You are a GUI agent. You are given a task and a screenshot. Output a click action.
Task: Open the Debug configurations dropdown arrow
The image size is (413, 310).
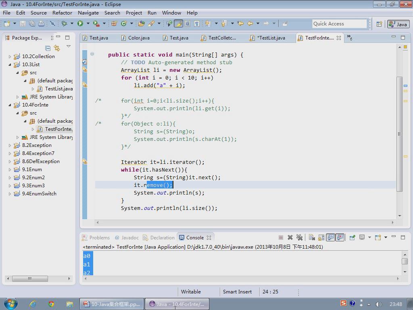72,24
